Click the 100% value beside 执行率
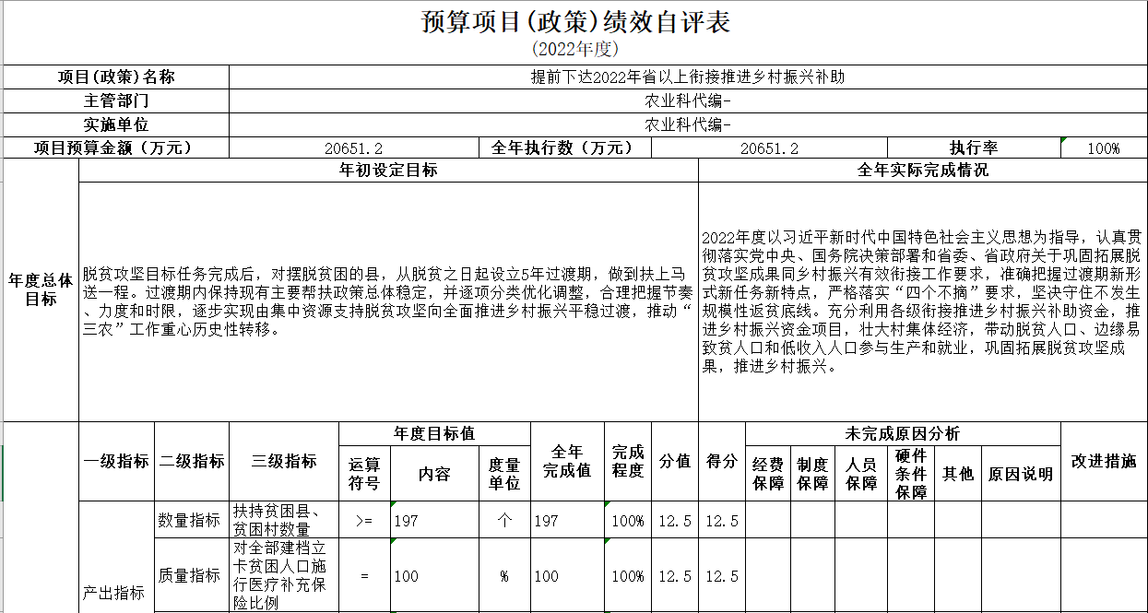The height and width of the screenshot is (613, 1148). pyautogui.click(x=1103, y=148)
